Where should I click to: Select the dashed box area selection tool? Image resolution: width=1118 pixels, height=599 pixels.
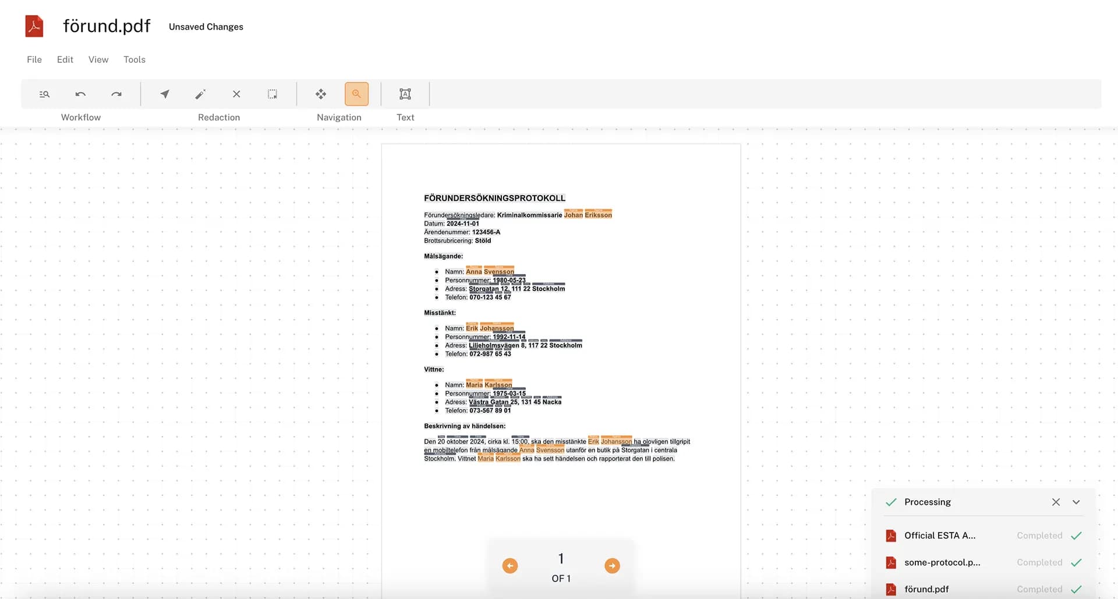click(273, 94)
